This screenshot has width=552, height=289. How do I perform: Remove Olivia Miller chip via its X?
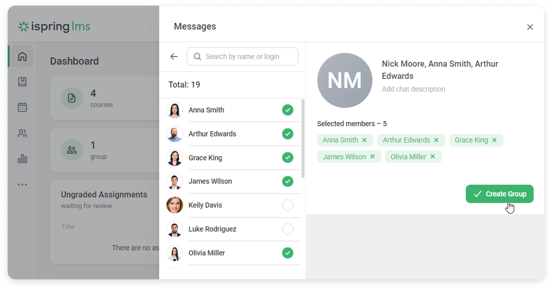[433, 156]
